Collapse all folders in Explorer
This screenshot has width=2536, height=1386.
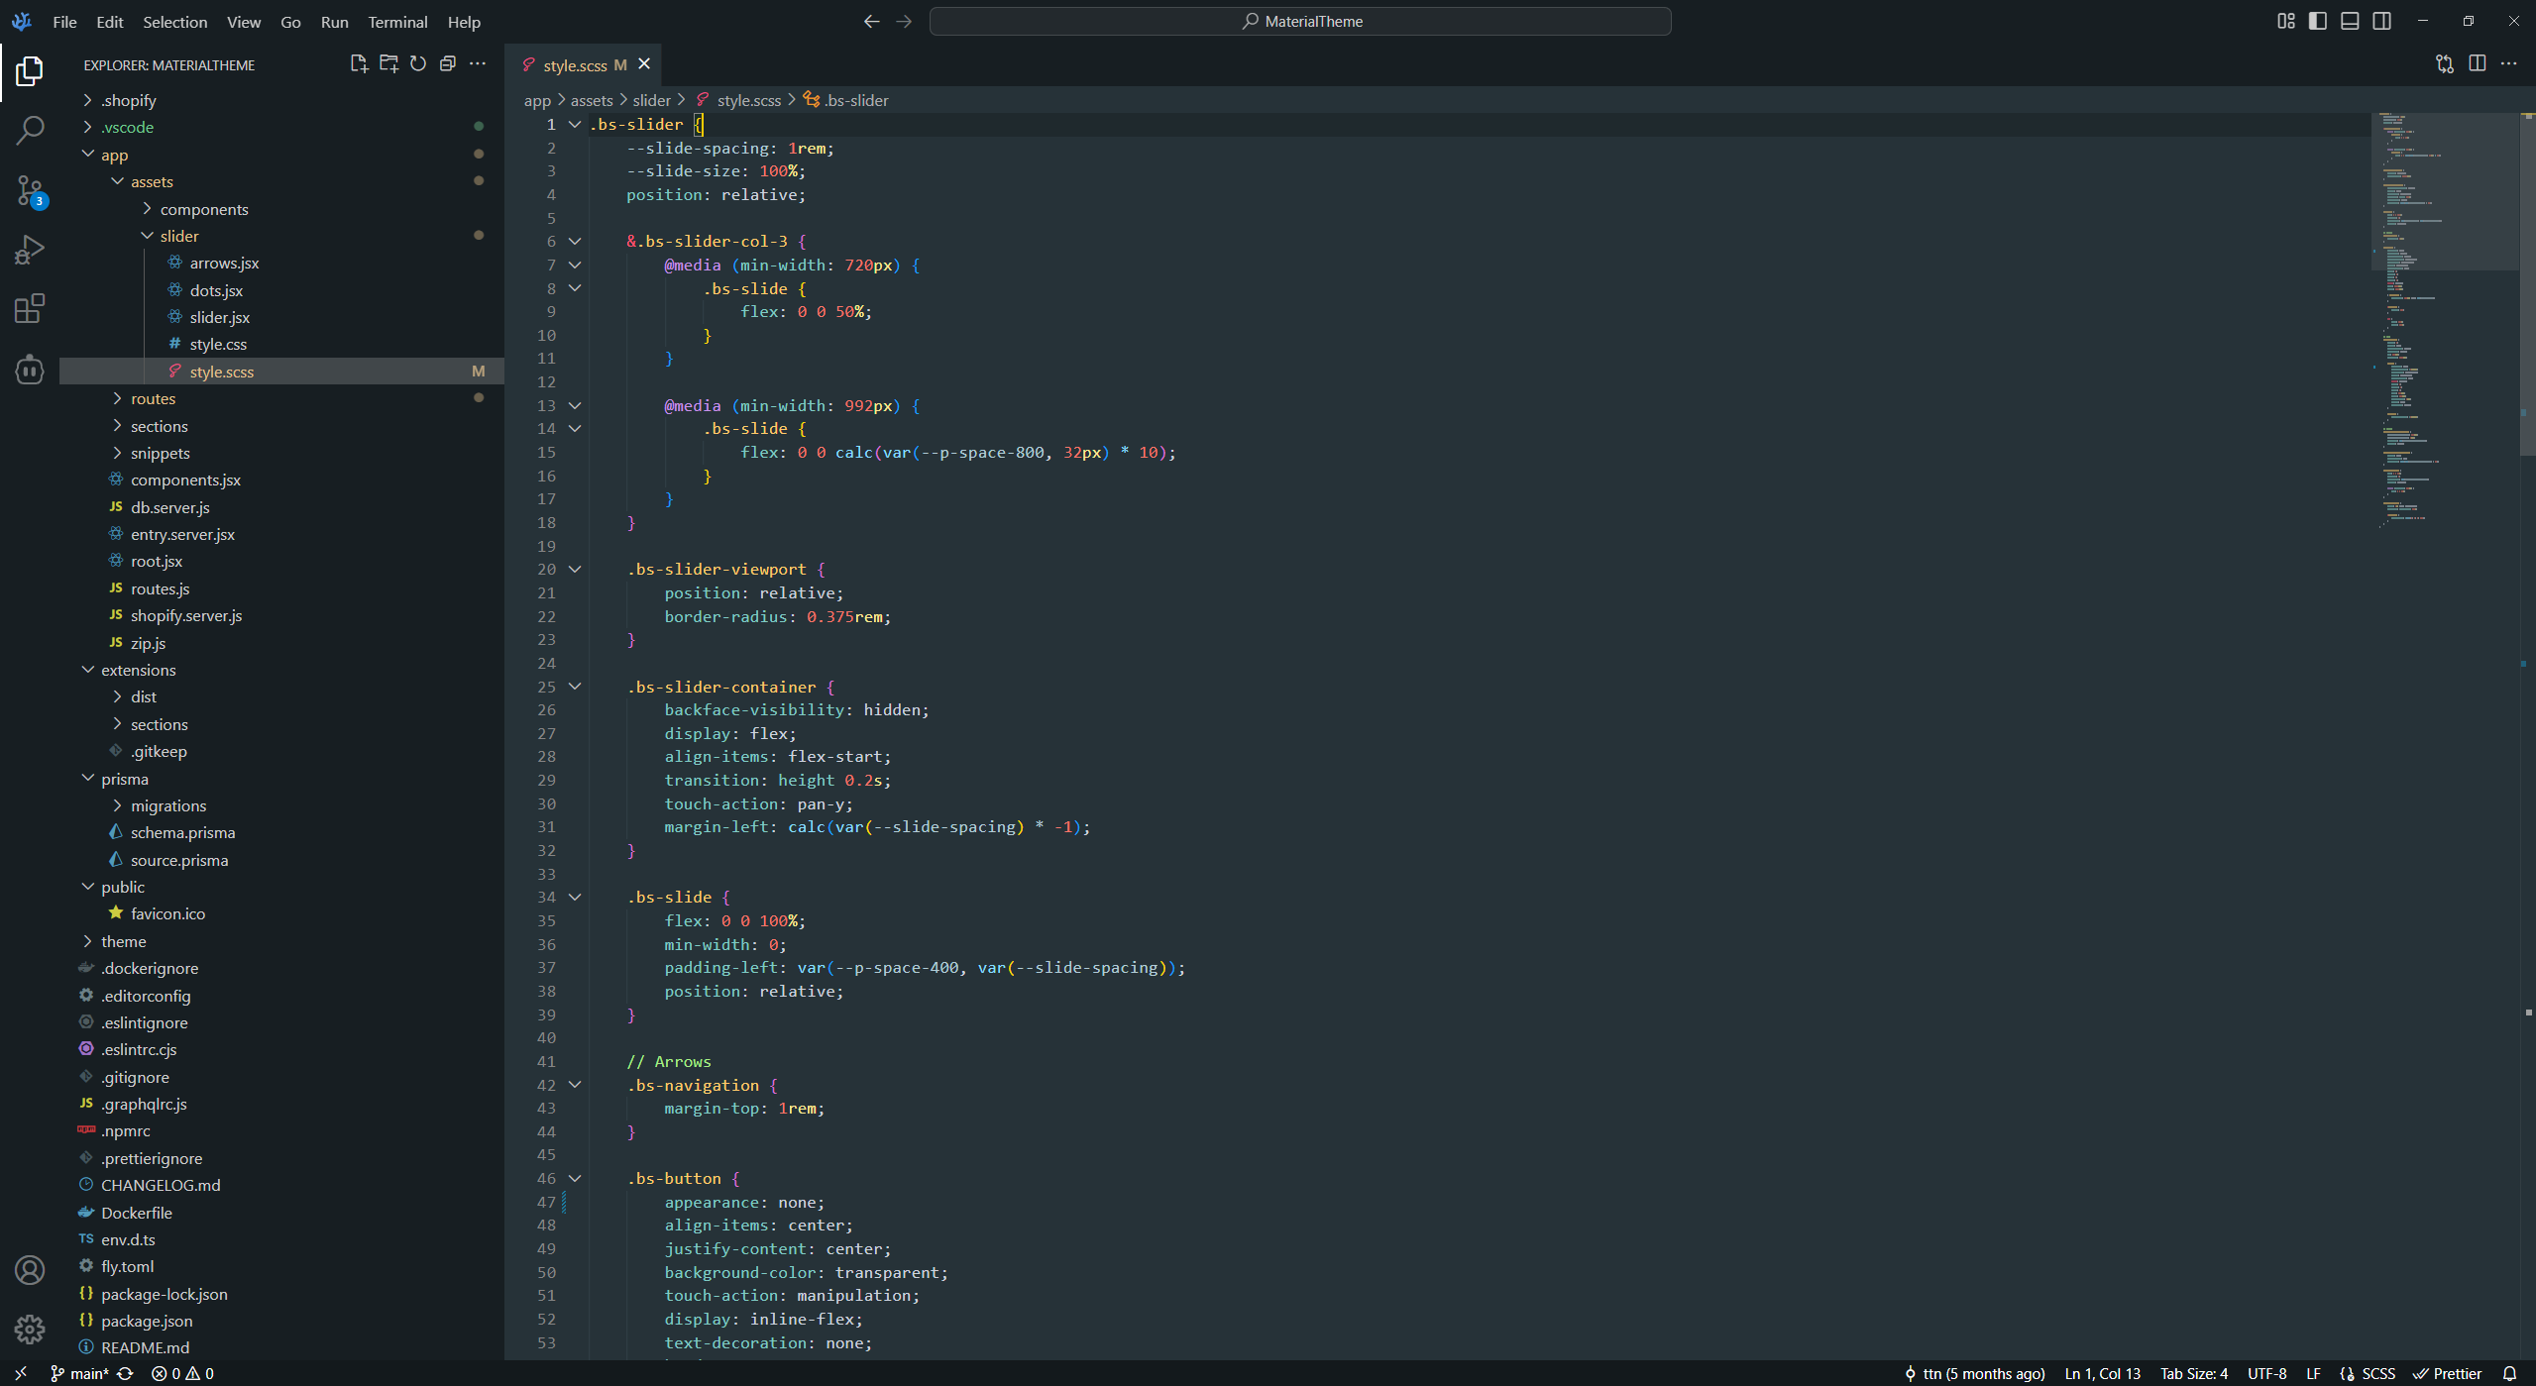tap(448, 64)
